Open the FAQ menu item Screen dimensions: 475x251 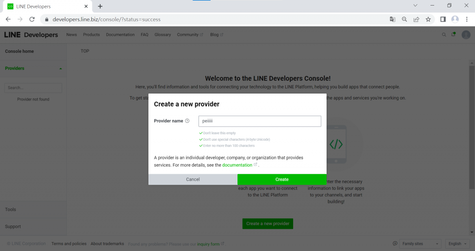click(145, 35)
